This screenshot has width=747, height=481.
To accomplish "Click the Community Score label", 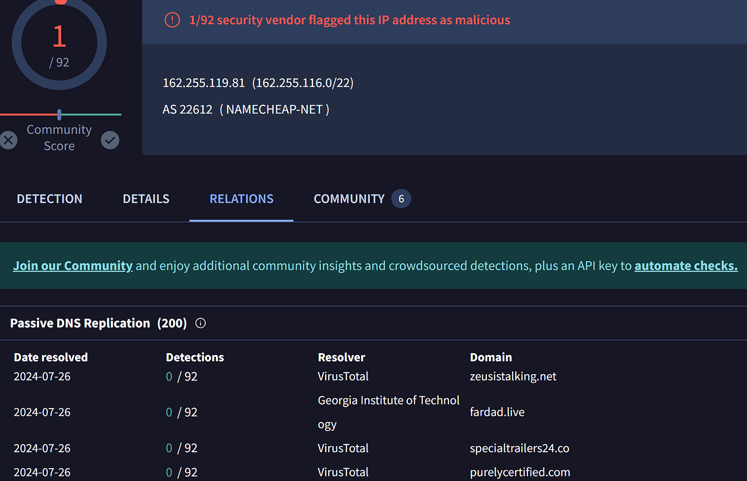I will [x=59, y=138].
